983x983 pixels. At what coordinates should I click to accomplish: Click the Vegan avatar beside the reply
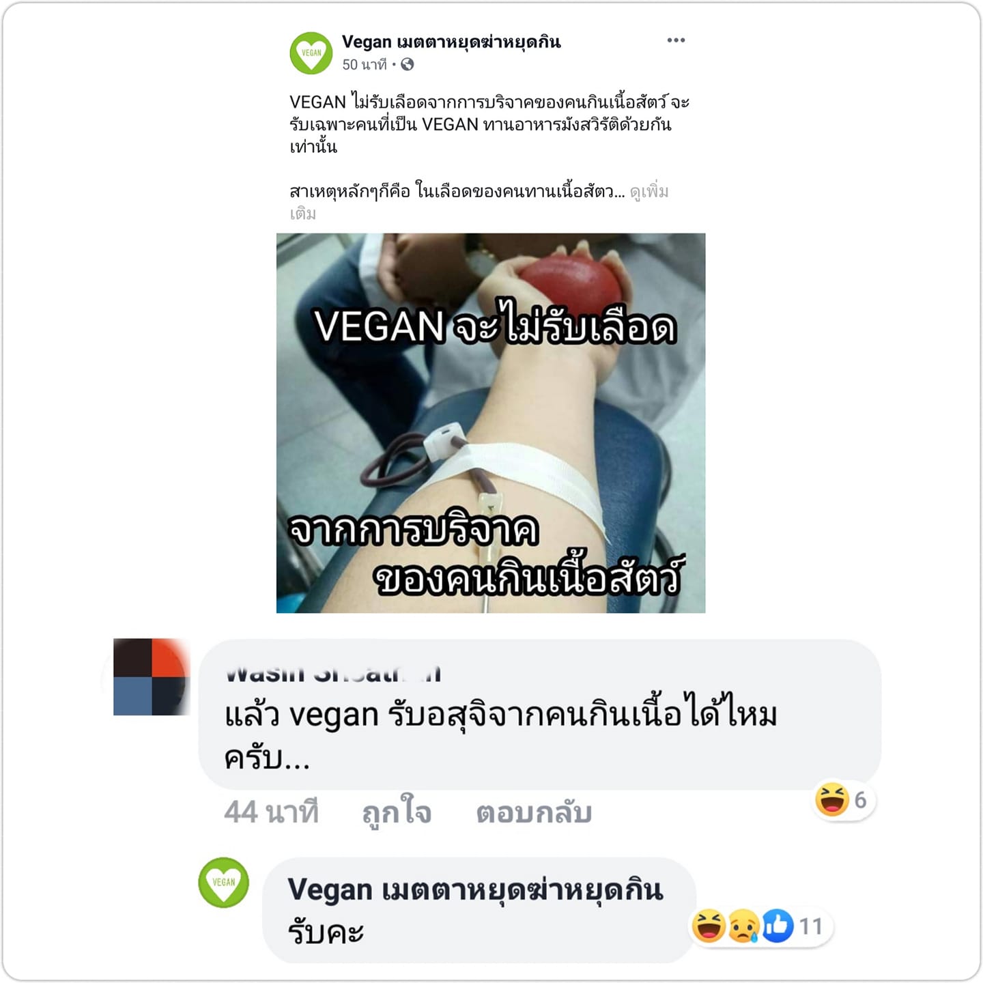pos(223,882)
